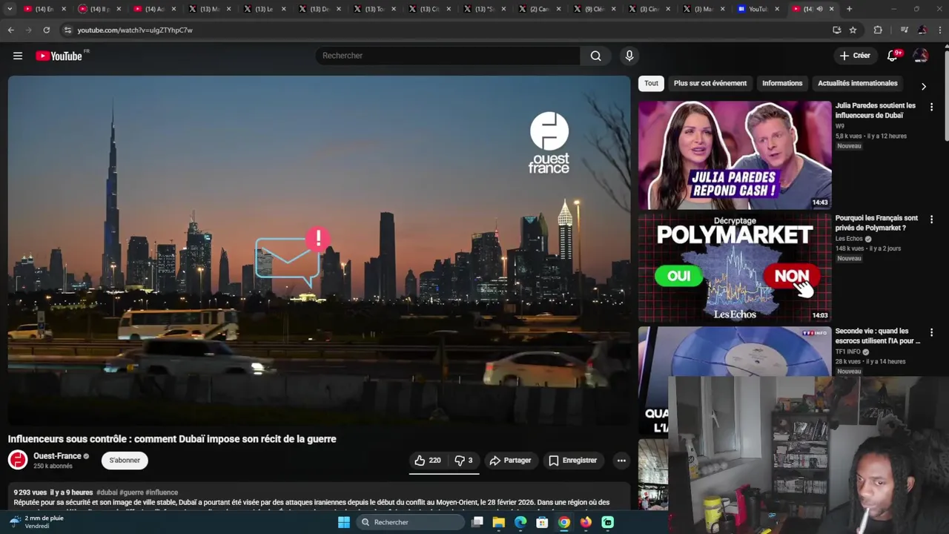Image resolution: width=949 pixels, height=534 pixels.
Task: Click the #influence hashtag
Action: point(162,492)
